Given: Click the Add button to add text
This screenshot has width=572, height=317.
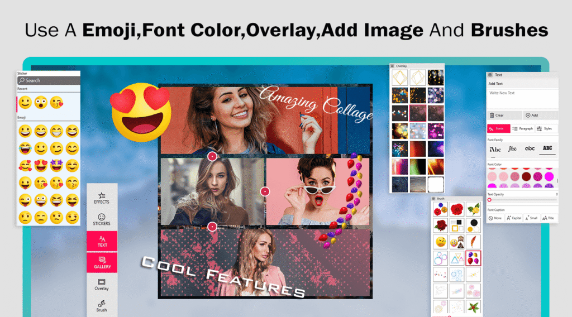Looking at the screenshot, I should point(532,115).
